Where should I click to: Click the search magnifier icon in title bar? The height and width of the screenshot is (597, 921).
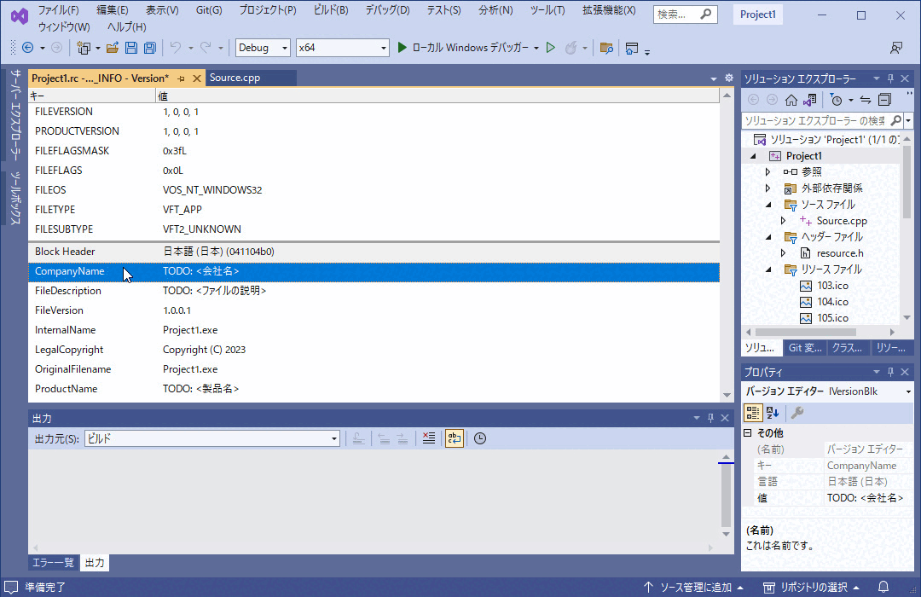tap(706, 14)
